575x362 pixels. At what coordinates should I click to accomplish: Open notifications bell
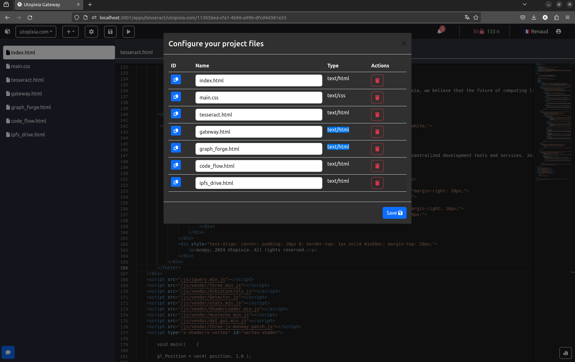coord(439,31)
